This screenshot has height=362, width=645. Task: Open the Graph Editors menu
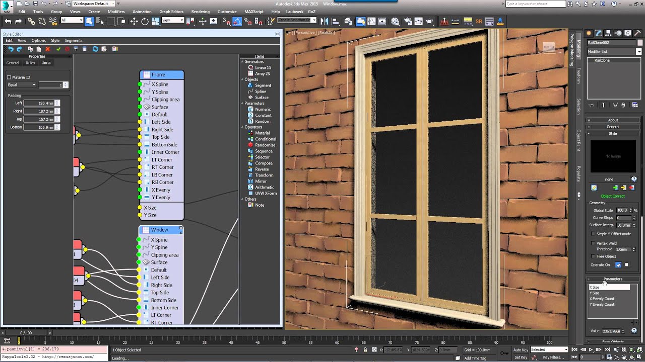click(x=171, y=12)
